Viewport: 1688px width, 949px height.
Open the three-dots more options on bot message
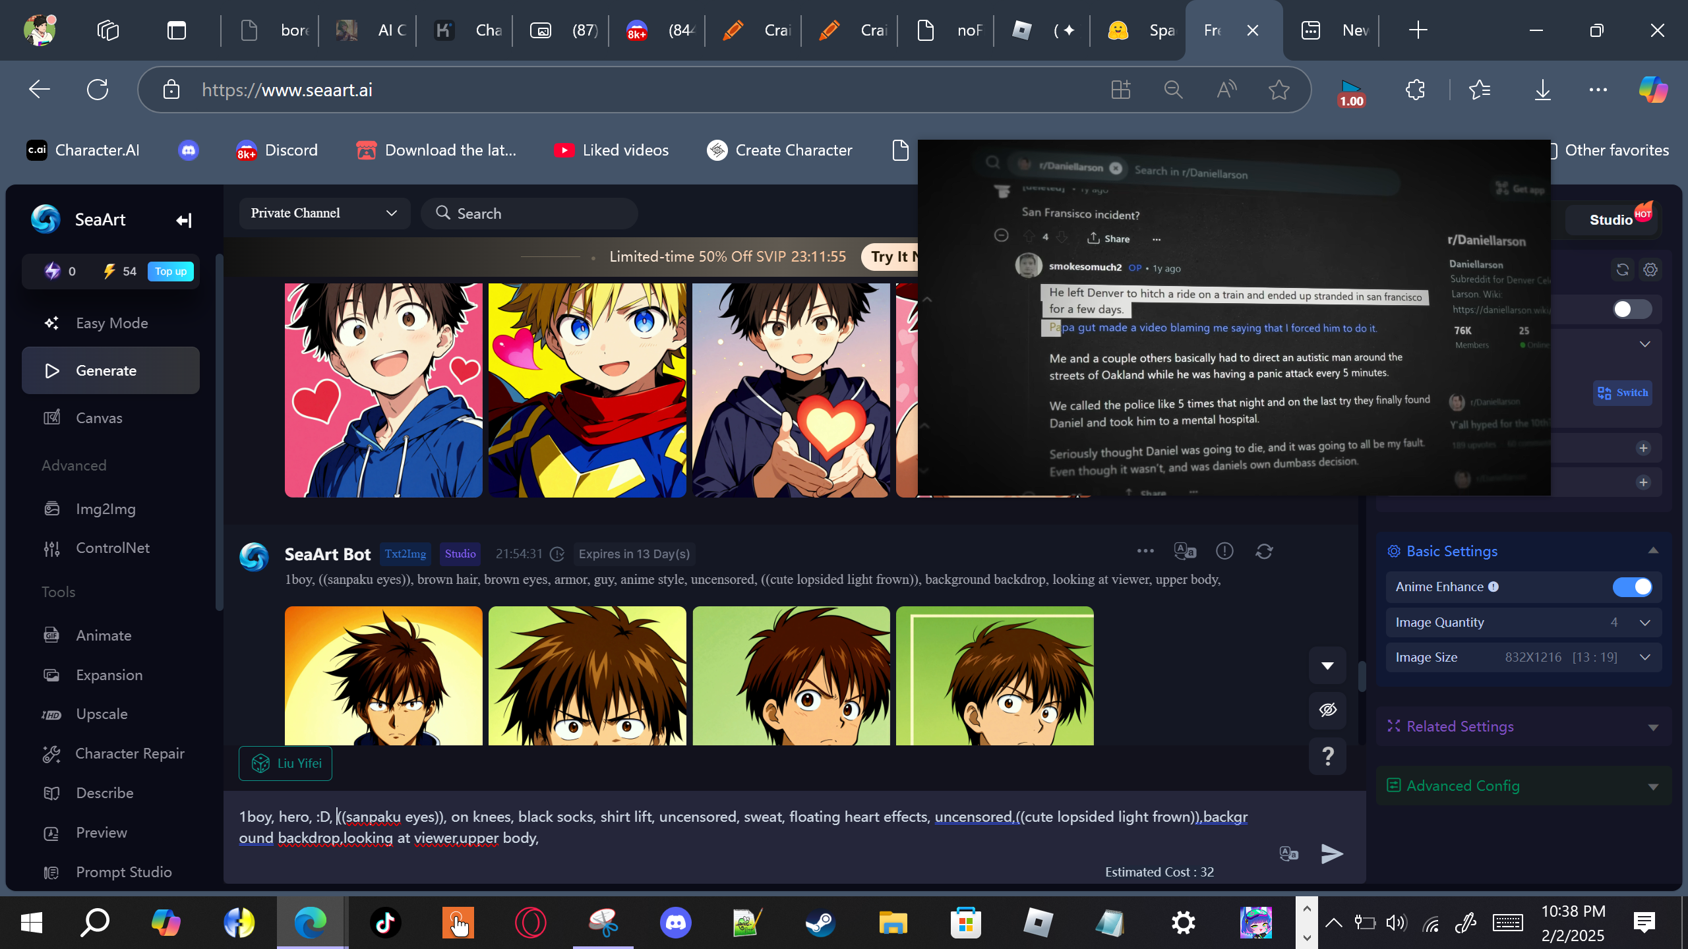click(x=1145, y=551)
